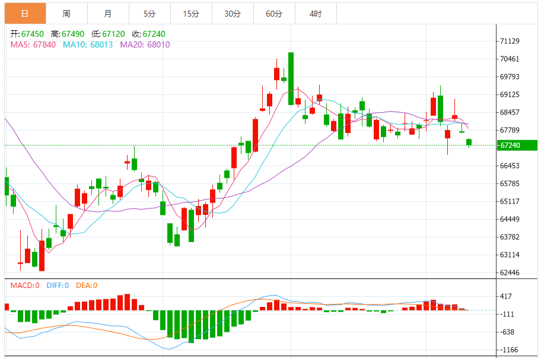This screenshot has width=541, height=358.
Task: Click the 70461 price axis label
Action: (x=510, y=59)
